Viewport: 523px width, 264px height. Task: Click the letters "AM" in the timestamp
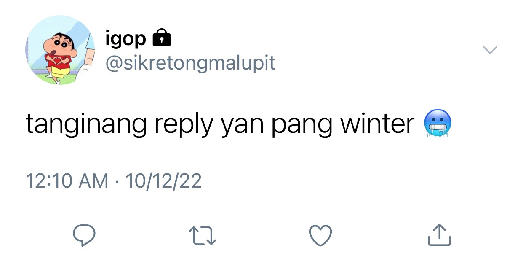[x=93, y=181]
